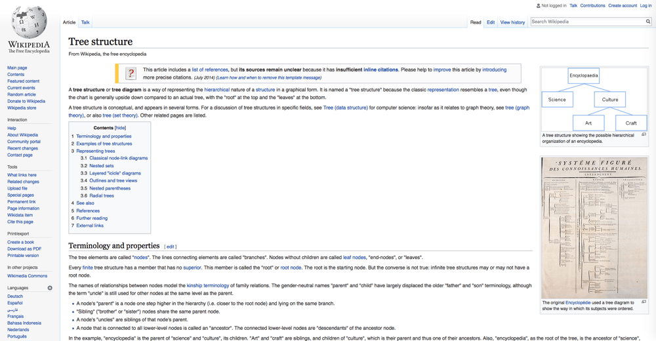Screen dimensions: 656x341
Task: Open the View history tab
Action: (x=512, y=22)
